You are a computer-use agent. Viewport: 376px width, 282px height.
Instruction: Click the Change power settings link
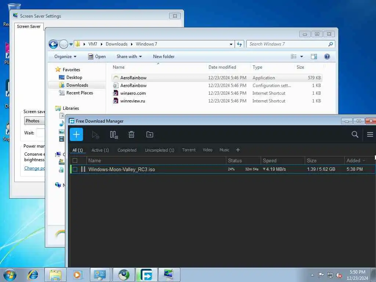[35, 168]
